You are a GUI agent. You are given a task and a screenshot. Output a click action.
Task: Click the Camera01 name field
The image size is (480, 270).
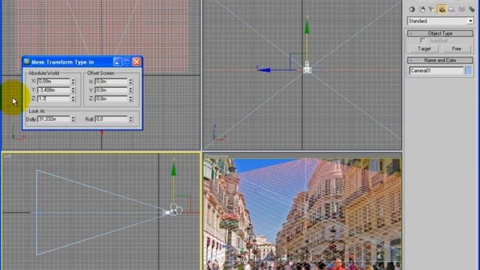436,70
